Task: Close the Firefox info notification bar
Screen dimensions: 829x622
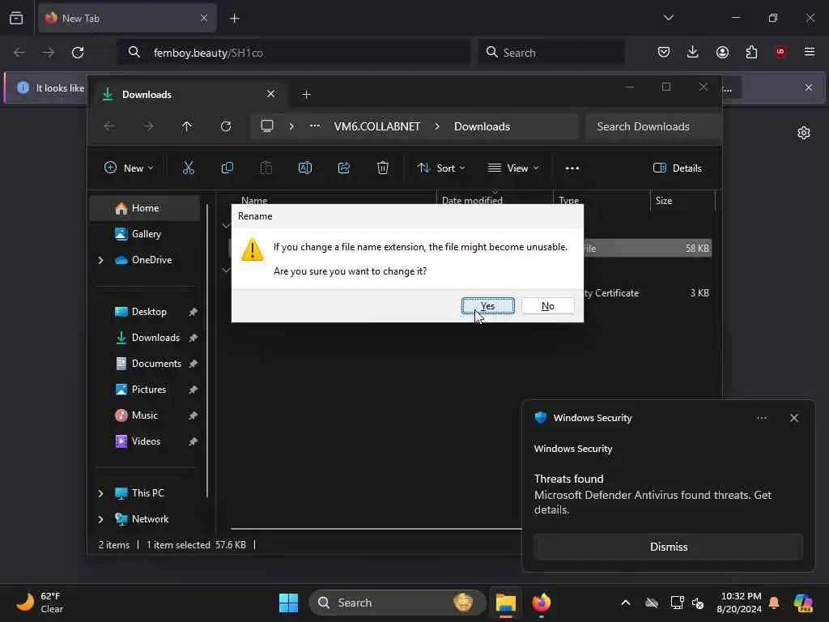Action: point(809,87)
